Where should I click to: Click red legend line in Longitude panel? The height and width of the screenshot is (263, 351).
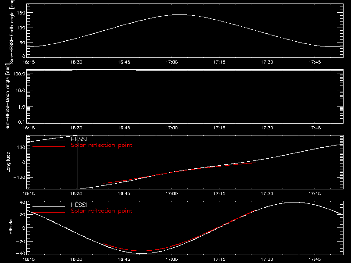pos(49,147)
